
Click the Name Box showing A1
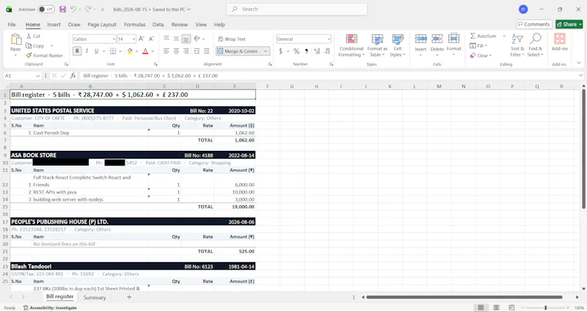[22, 75]
